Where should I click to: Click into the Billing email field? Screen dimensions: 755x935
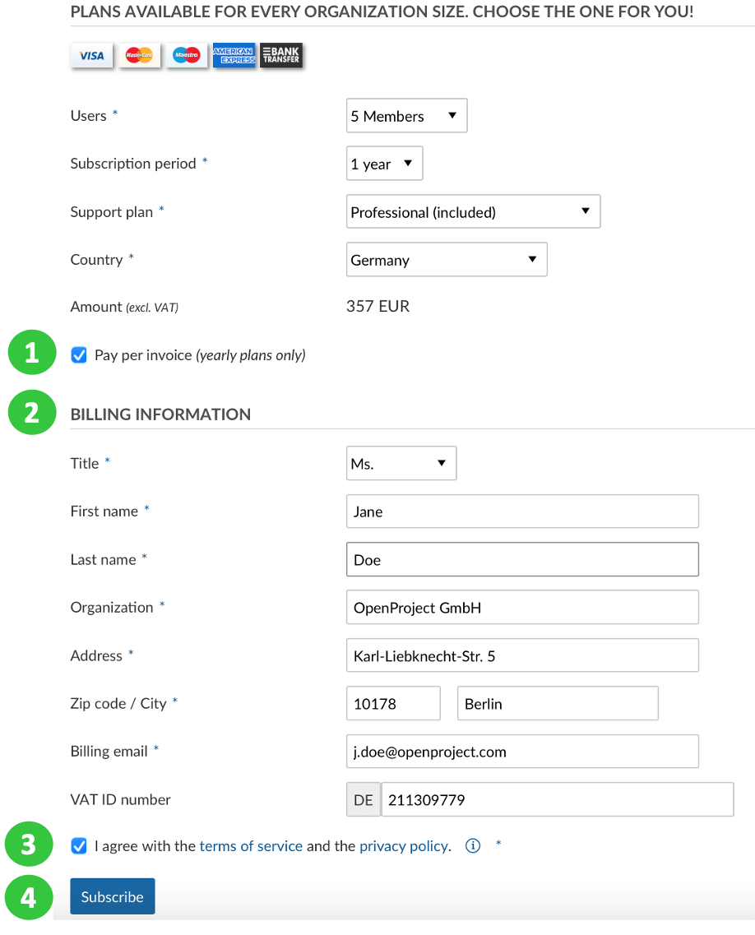click(x=522, y=752)
